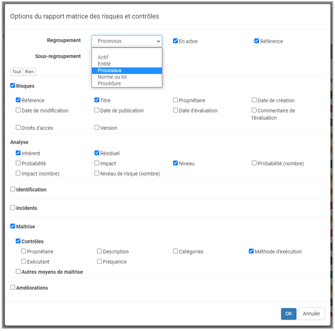Enable the 'Propriétaire' checkbox under Risques

176,100
